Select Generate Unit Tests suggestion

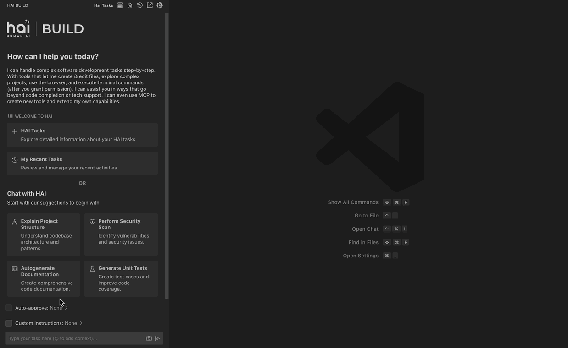pos(121,278)
